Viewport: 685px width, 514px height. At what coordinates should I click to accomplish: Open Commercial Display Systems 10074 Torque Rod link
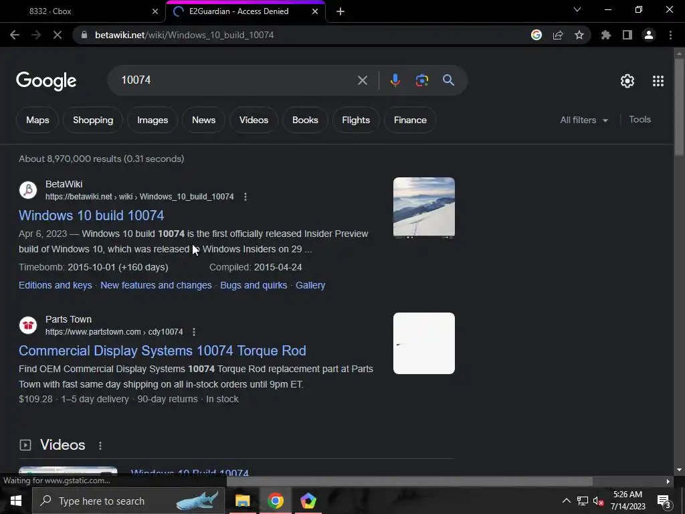coord(162,351)
